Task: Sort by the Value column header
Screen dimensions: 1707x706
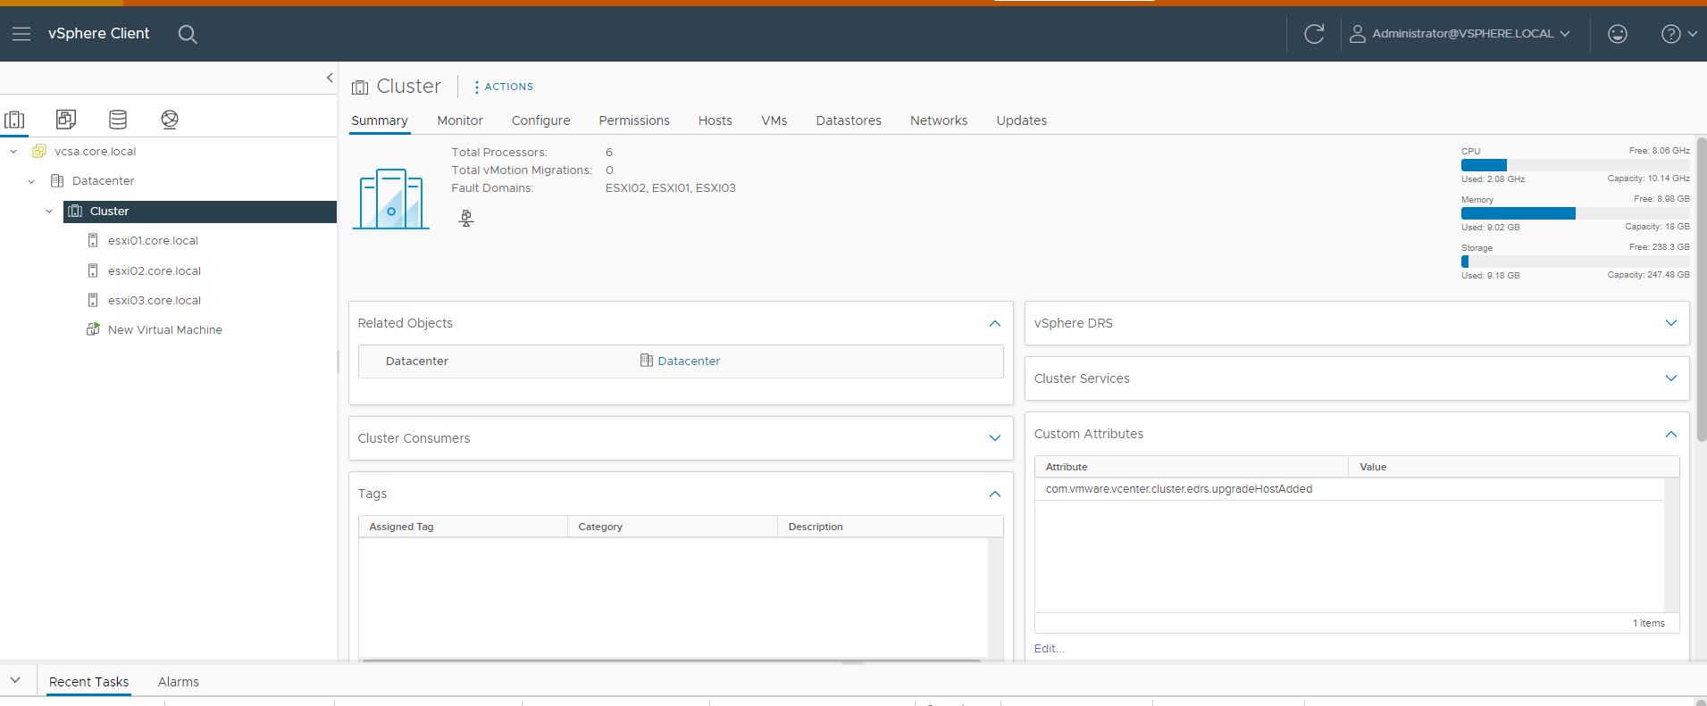Action: (1514, 467)
